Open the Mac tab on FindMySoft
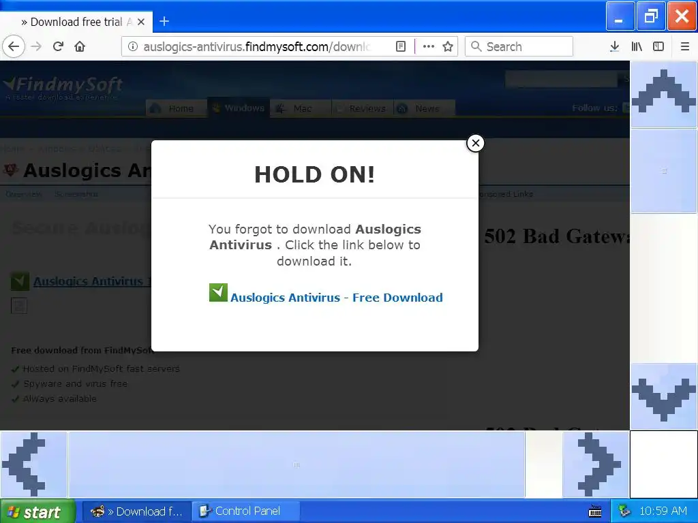The image size is (698, 523). click(301, 108)
